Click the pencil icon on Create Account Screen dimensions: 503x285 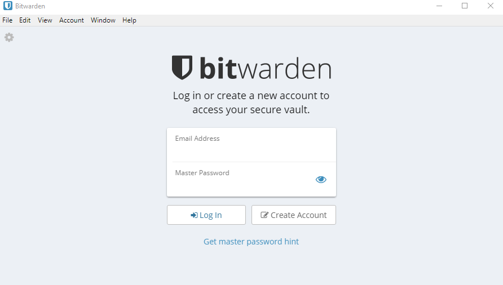pos(264,215)
